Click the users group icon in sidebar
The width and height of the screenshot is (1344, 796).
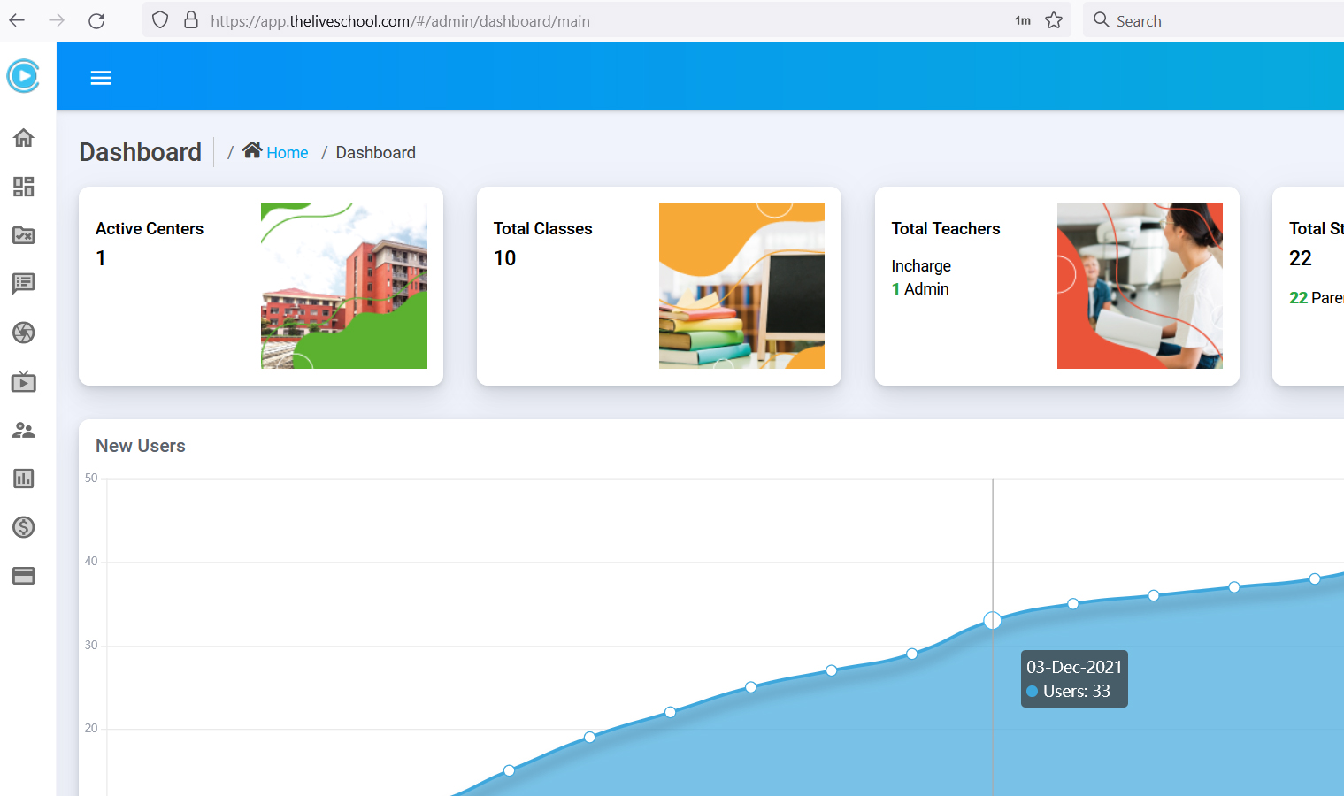tap(24, 431)
